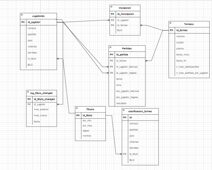Click the id_jugador primary key row in Jugadores
212x170 pixels.
[x=34, y=22]
